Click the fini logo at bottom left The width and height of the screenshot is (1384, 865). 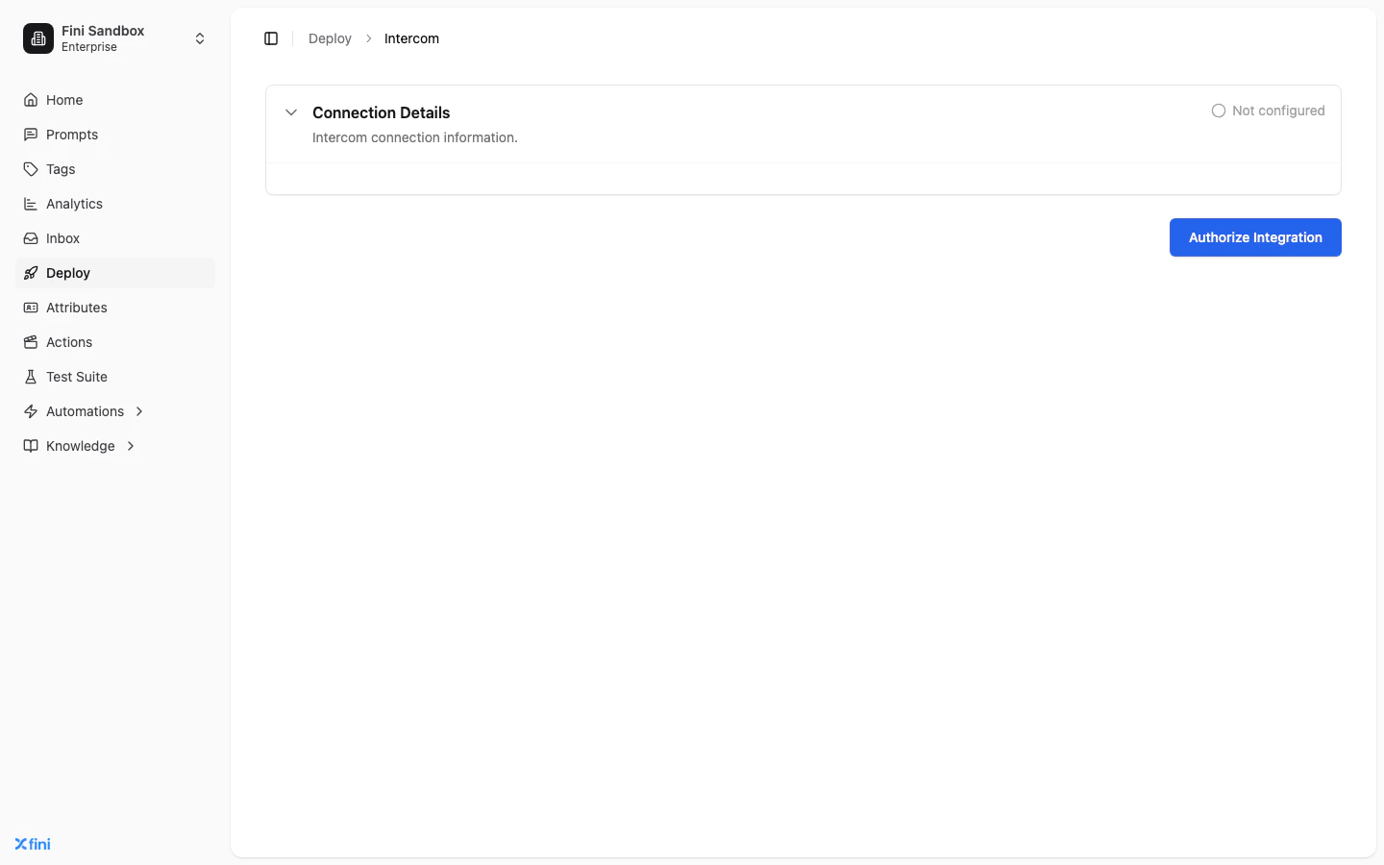(33, 844)
